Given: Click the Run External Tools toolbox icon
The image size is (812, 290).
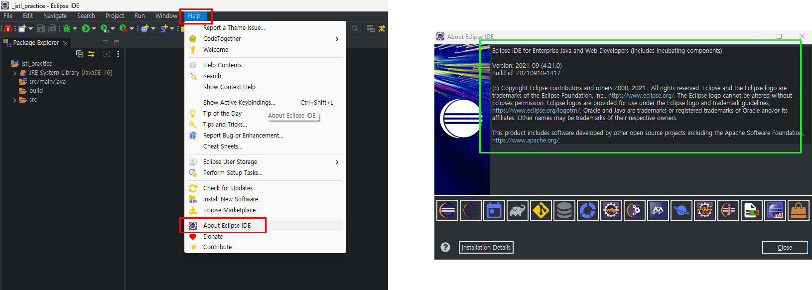Looking at the screenshot, I should 124,28.
